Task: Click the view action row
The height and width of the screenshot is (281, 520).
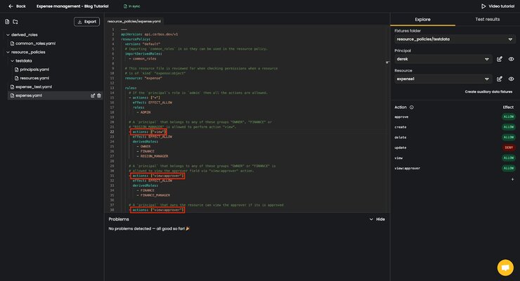Action: 455,158
